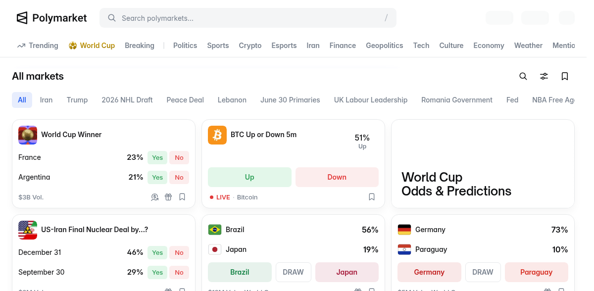Screen dimensions: 594x291
Task: Go to the Breaking tab
Action: [140, 46]
